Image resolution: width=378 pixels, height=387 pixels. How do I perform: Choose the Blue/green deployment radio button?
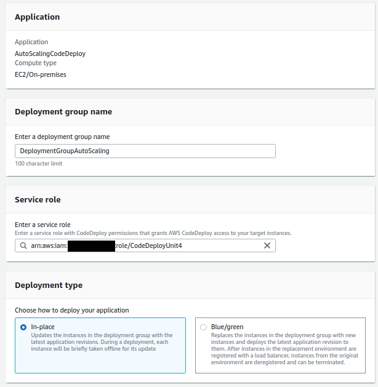coord(203,327)
